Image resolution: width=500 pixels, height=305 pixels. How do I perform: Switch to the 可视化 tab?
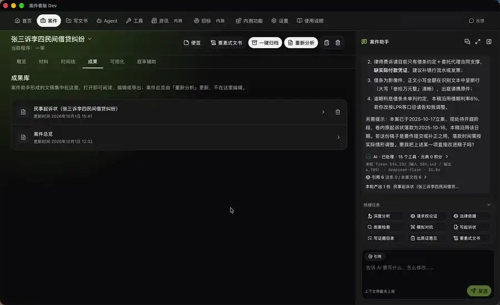coord(117,62)
